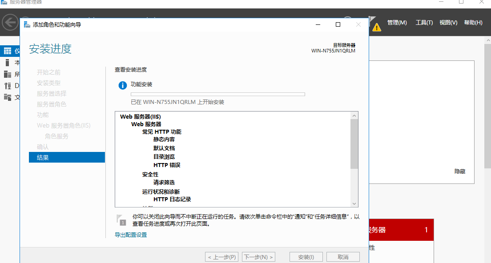Click the wizard title bar icon
491x263 pixels.
27,25
